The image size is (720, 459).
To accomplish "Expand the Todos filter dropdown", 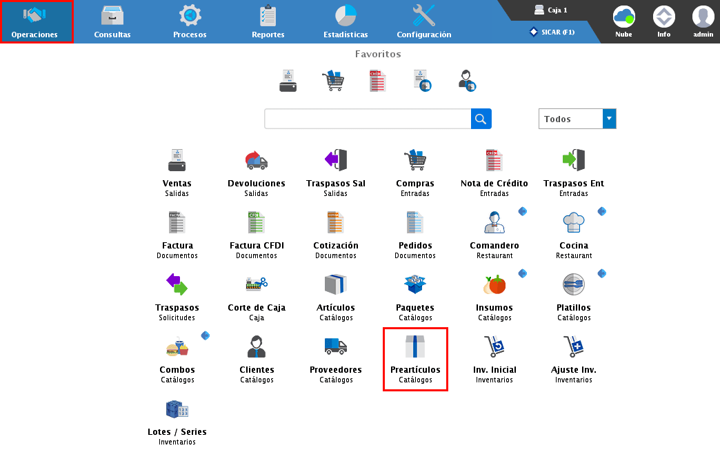I will click(608, 119).
